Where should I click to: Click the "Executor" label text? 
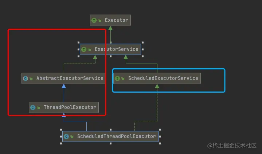(x=117, y=20)
